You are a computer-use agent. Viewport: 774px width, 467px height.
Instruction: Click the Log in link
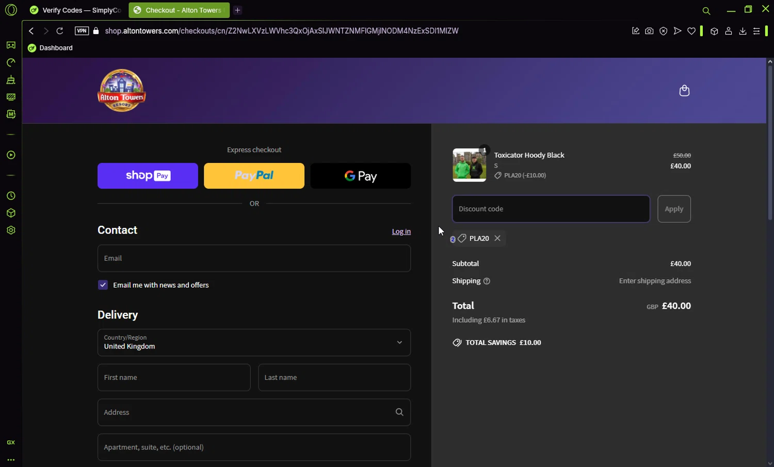pyautogui.click(x=401, y=231)
